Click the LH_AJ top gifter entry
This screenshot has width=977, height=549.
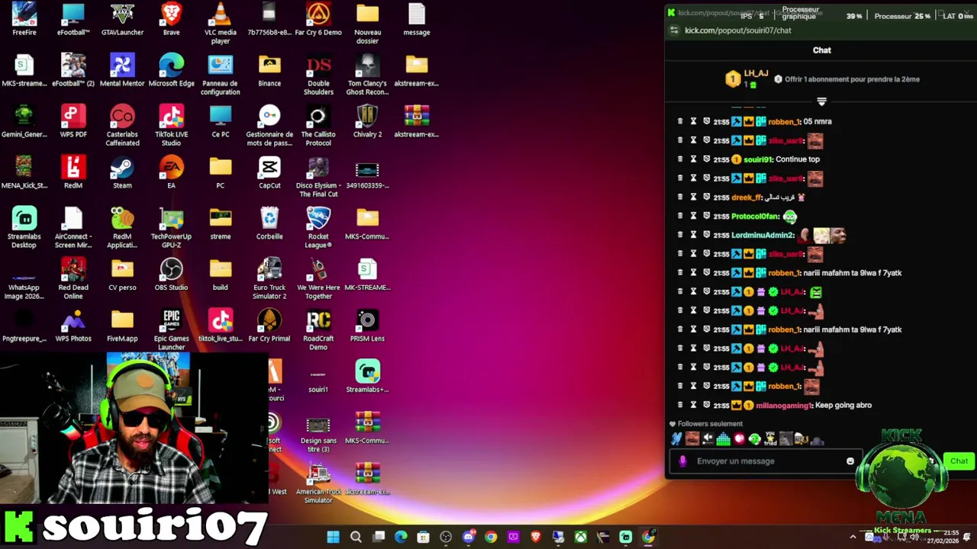pyautogui.click(x=746, y=79)
